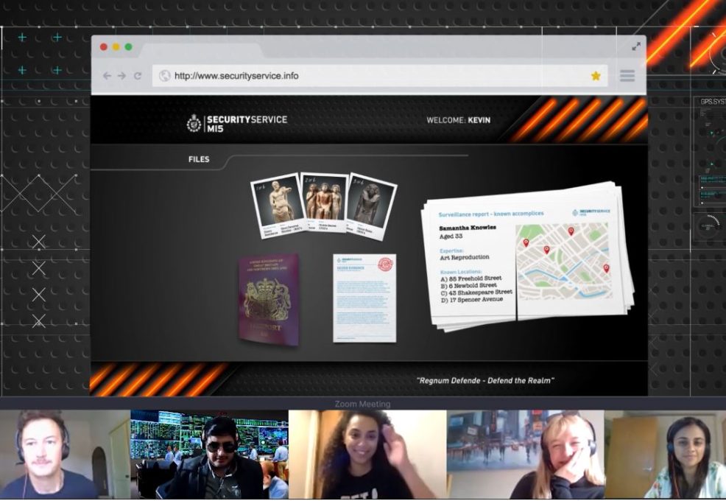Open the polaroid photo labelled 1 of 6
This screenshot has width=726, height=501.
tap(277, 201)
